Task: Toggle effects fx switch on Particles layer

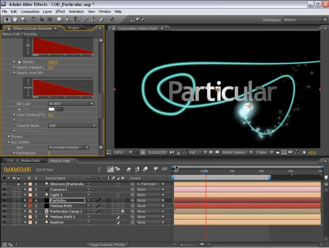Action: coord(104,200)
